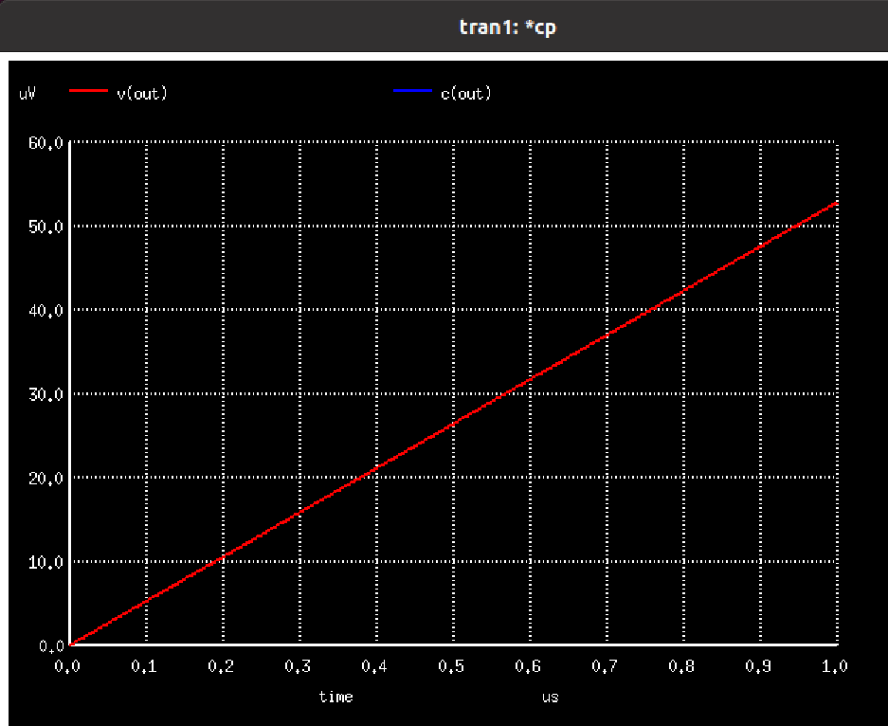Click the red v(out) legend line swatch

(88, 90)
